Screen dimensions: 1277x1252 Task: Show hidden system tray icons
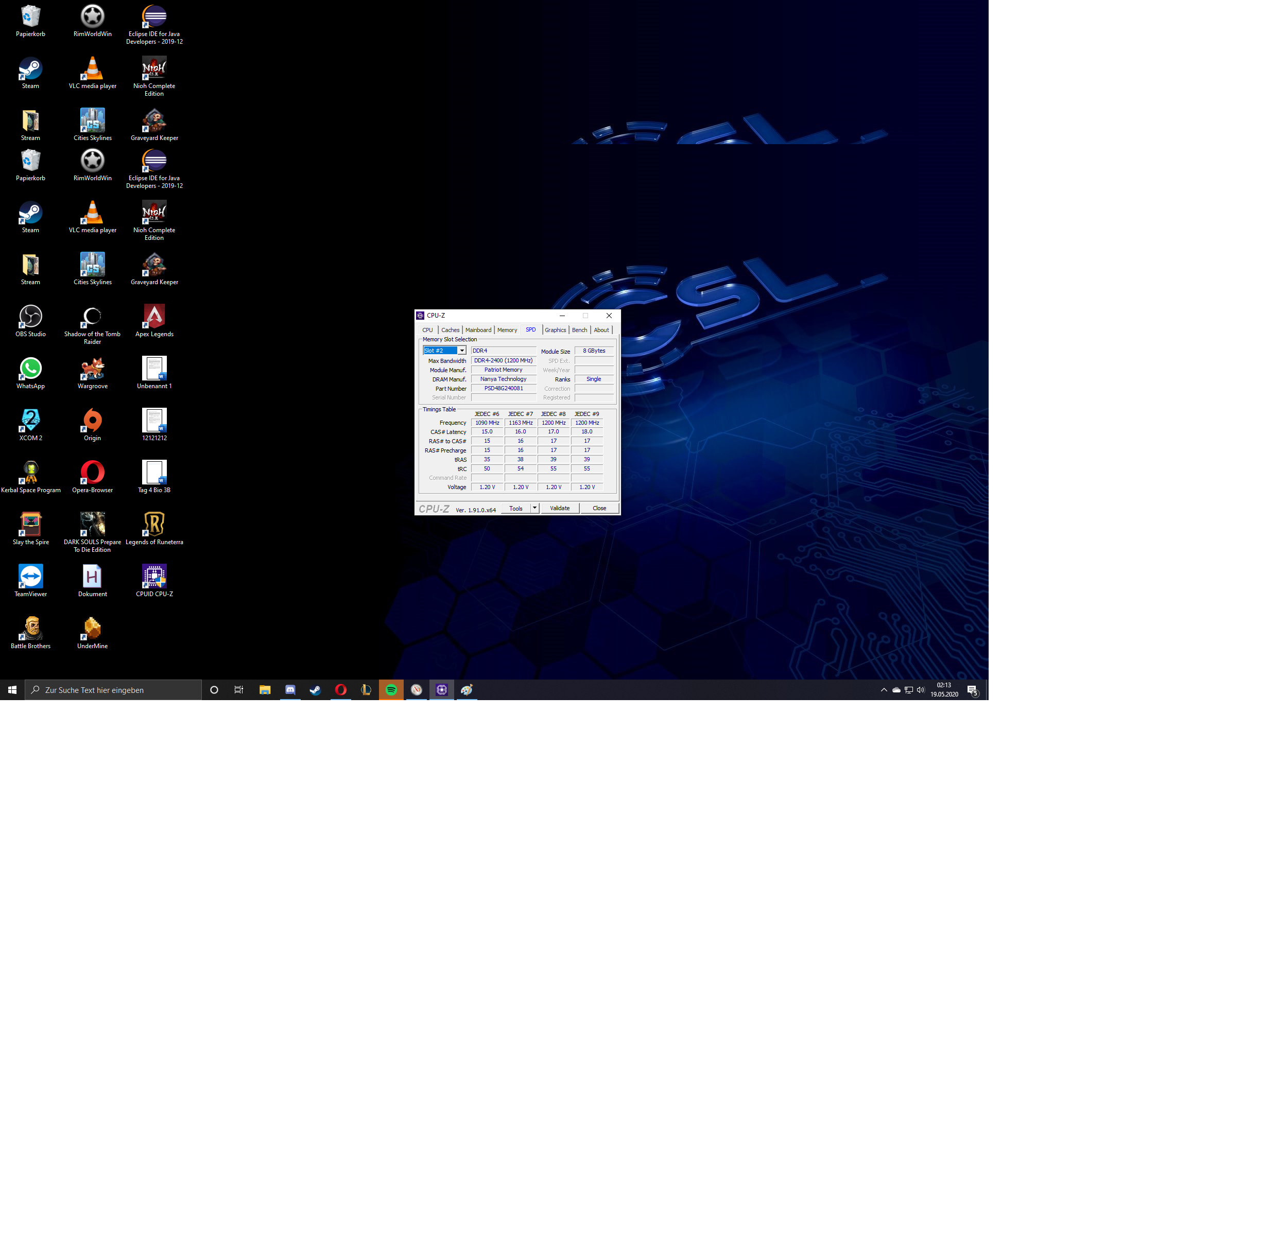point(884,690)
